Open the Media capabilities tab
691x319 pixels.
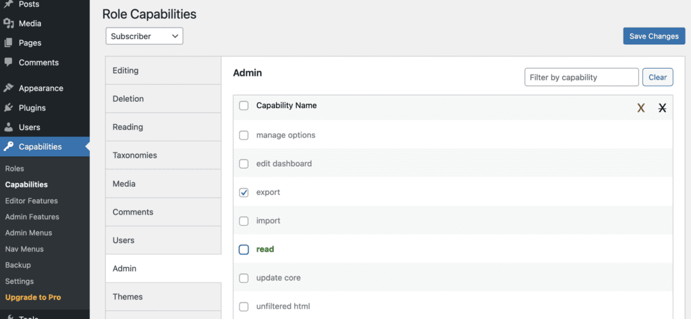tap(163, 183)
